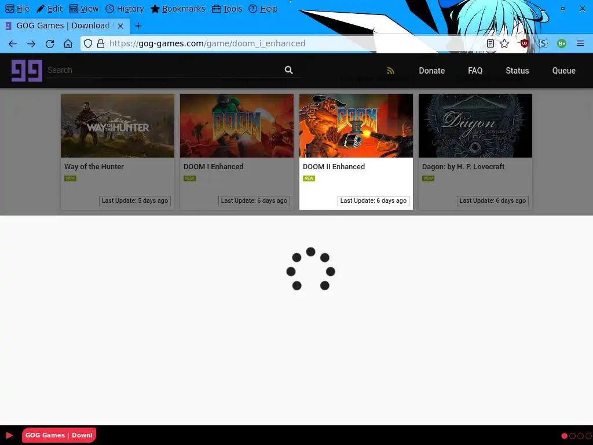The height and width of the screenshot is (445, 593).
Task: Click the Edit menu pencil icon
Action: point(41,9)
